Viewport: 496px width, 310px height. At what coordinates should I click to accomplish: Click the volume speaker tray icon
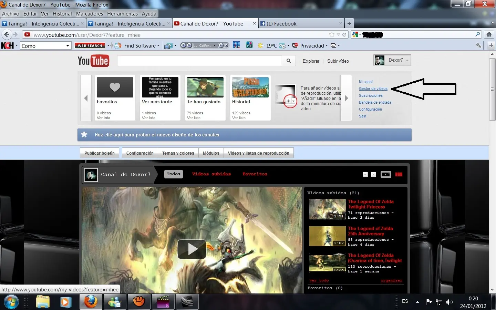tap(449, 302)
